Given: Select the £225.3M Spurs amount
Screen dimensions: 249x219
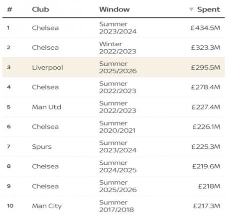Looking at the screenshot, I should 206,147.
